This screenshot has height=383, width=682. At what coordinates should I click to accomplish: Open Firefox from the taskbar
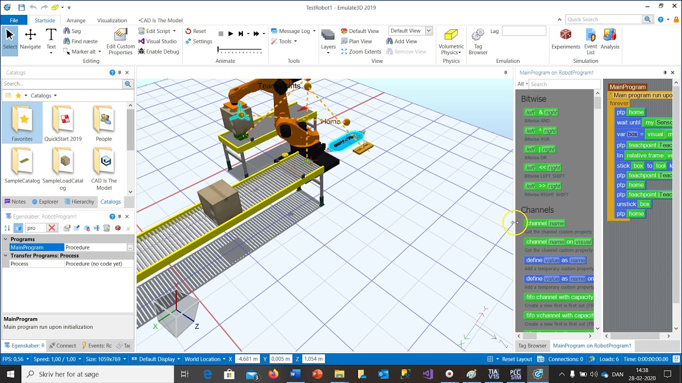pos(273,374)
